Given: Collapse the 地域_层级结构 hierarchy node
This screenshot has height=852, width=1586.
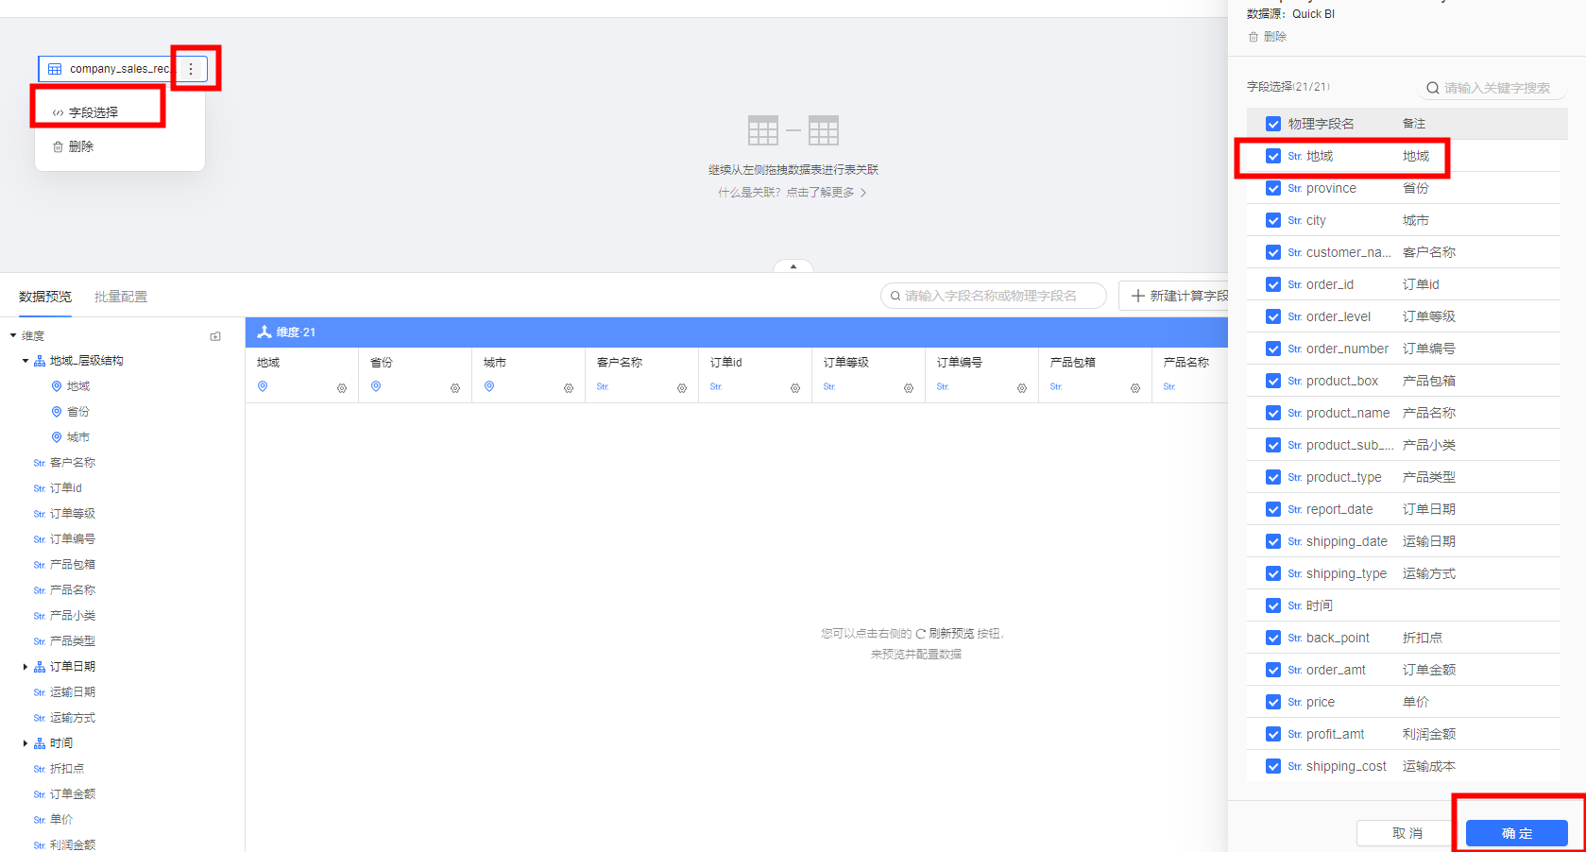Looking at the screenshot, I should (x=26, y=361).
